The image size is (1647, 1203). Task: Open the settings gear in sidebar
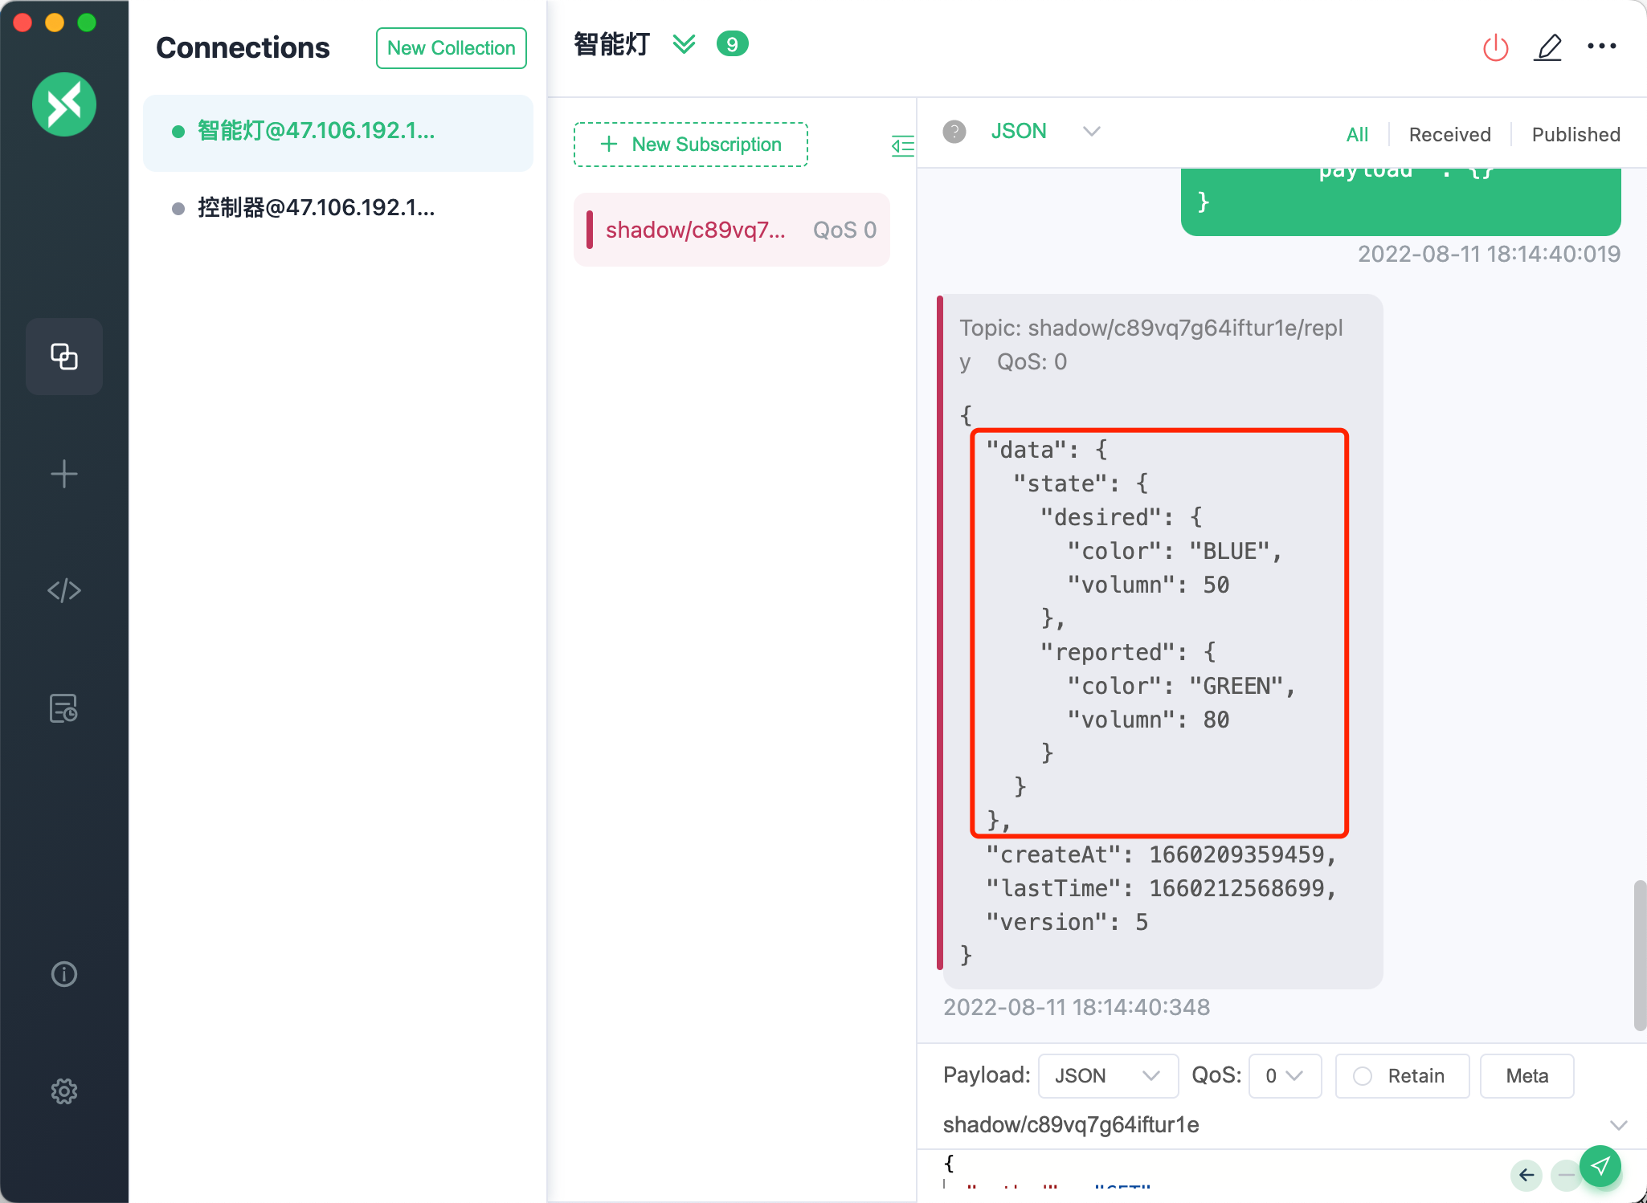coord(64,1091)
